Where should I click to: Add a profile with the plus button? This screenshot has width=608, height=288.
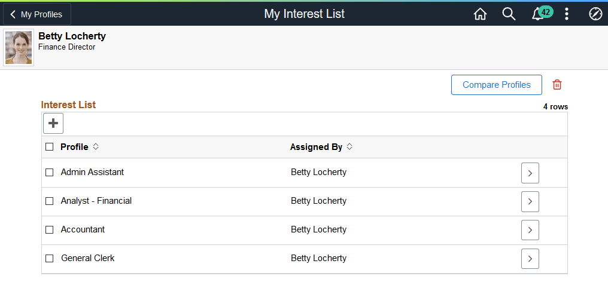[53, 123]
